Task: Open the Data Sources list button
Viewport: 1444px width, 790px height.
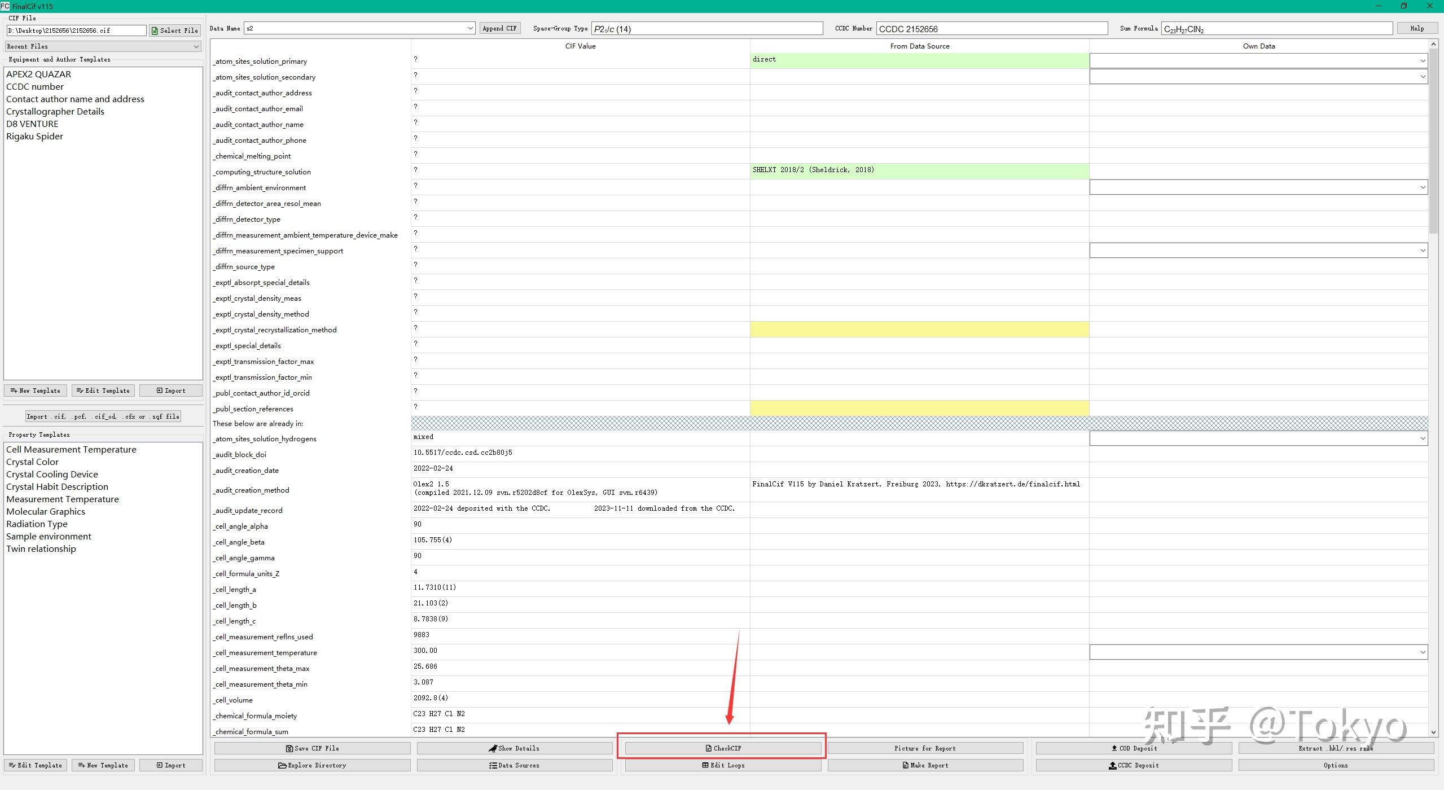Action: pos(514,765)
